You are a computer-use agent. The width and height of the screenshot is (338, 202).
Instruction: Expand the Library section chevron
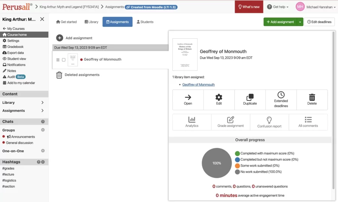pyautogui.click(x=42, y=103)
